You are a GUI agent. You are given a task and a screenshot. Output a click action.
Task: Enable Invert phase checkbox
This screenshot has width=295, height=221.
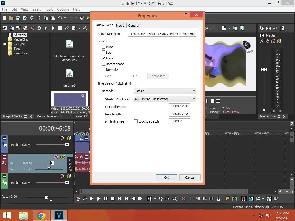[103, 64]
